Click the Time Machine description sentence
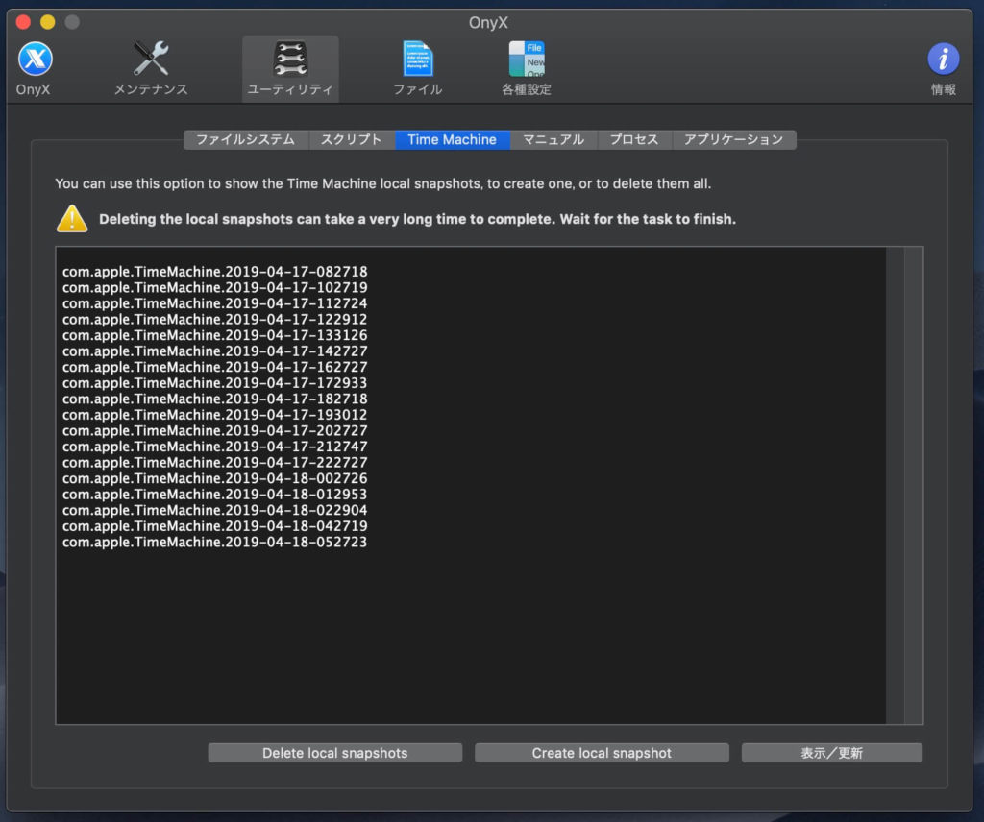This screenshot has height=822, width=984. pos(382,183)
